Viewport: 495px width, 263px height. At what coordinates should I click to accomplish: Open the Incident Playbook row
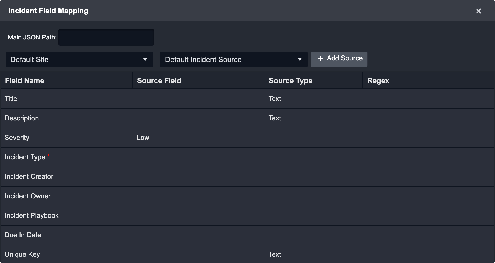coord(32,215)
